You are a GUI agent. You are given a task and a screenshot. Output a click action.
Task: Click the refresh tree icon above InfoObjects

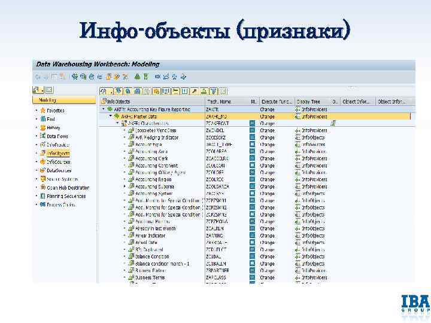pyautogui.click(x=104, y=91)
